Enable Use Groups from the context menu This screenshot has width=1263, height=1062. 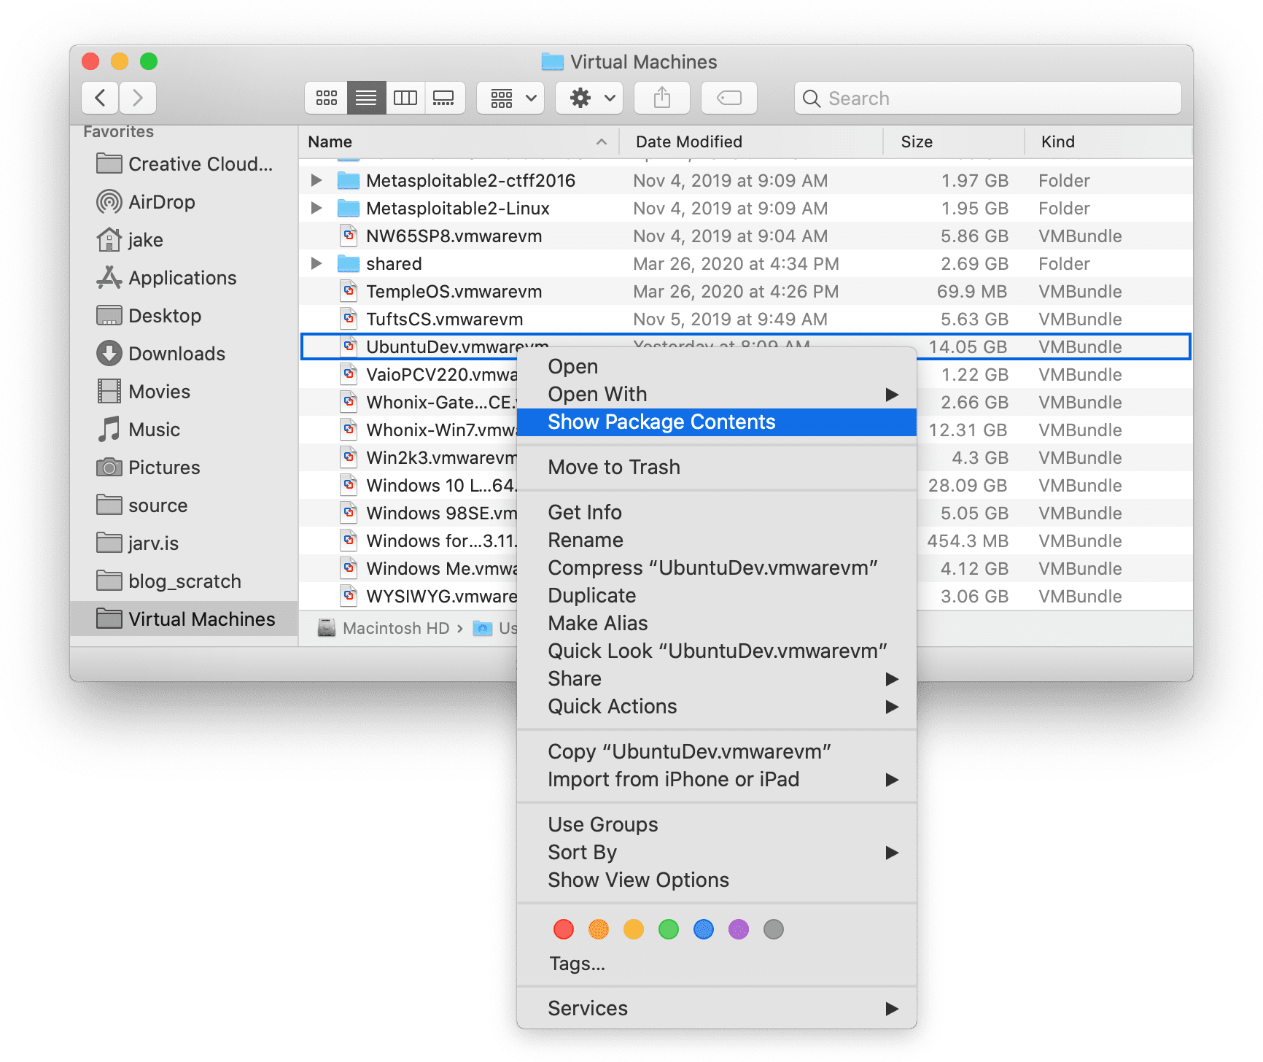[602, 823]
